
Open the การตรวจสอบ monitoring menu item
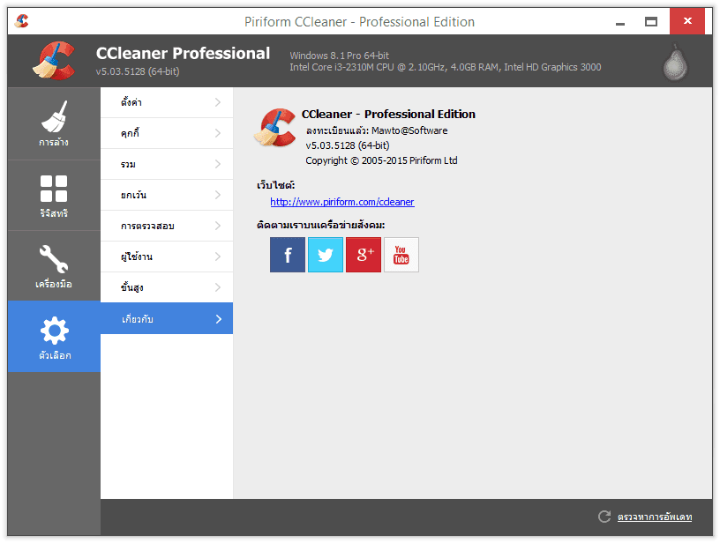tap(167, 226)
